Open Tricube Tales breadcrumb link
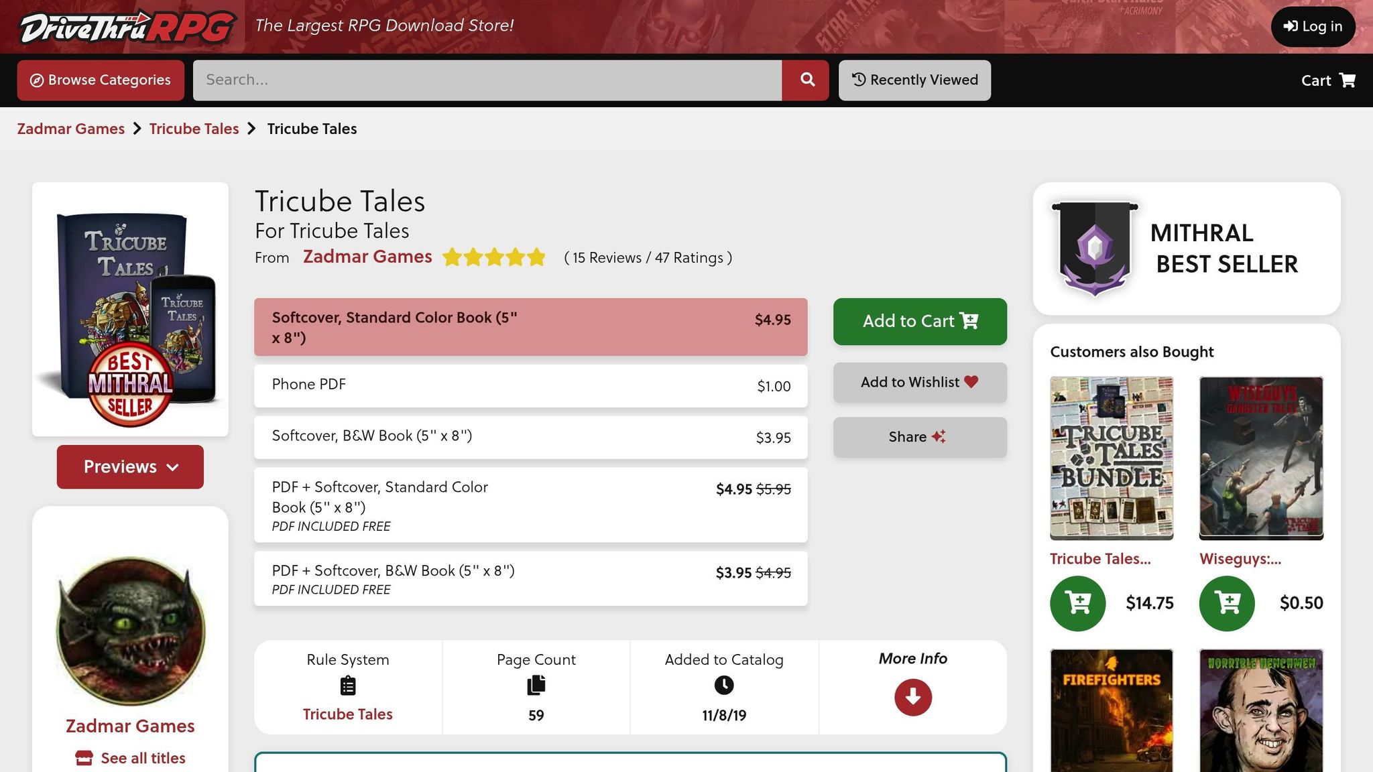 pyautogui.click(x=194, y=129)
